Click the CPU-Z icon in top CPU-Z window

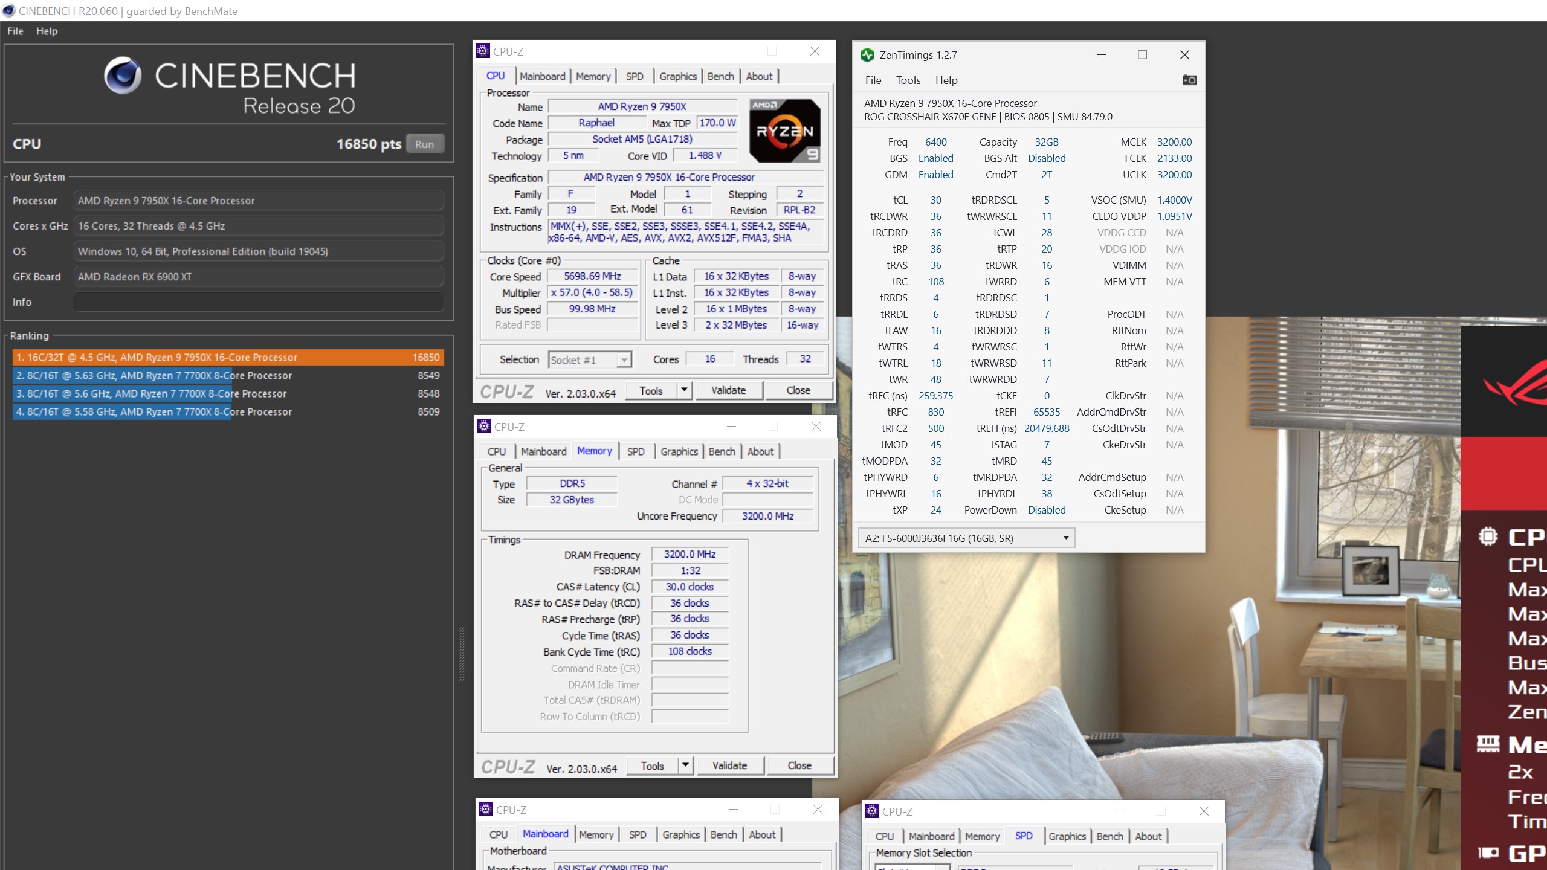coord(483,51)
